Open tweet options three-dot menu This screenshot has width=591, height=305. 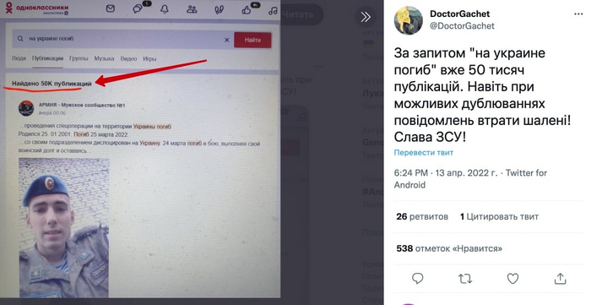(578, 14)
